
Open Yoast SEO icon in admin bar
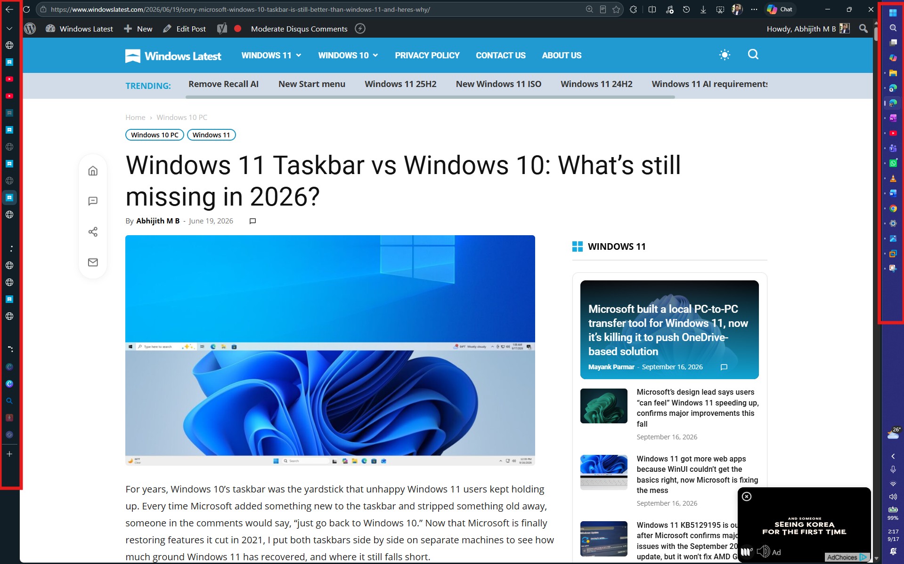[x=222, y=29]
